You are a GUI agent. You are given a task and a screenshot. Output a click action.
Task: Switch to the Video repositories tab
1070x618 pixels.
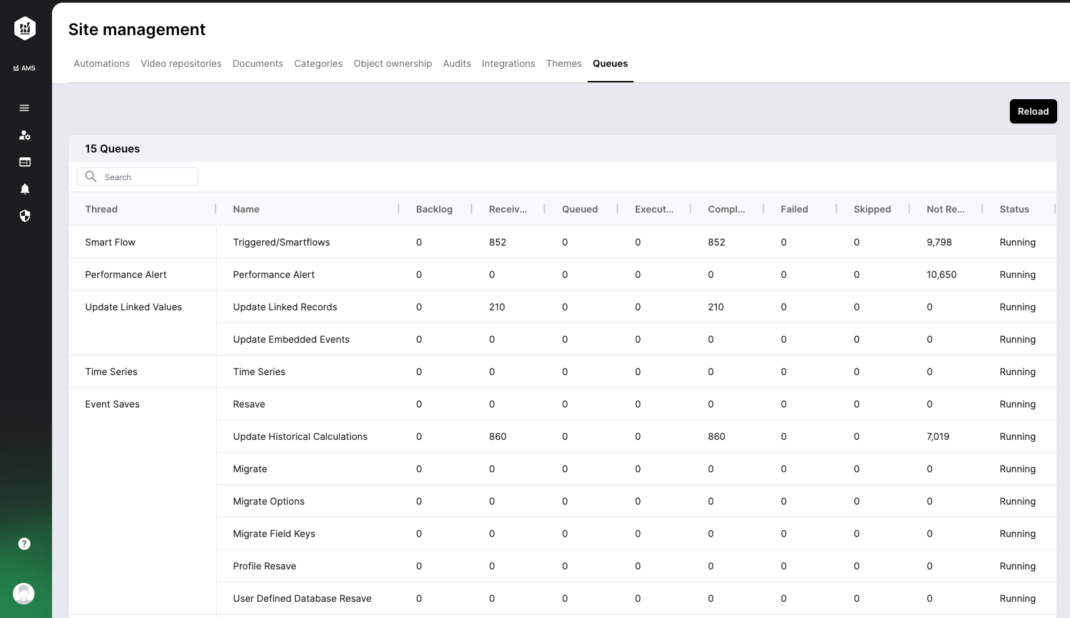(x=181, y=63)
